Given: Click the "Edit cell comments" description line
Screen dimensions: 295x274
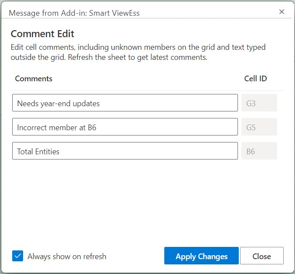Looking at the screenshot, I should coord(138,47).
